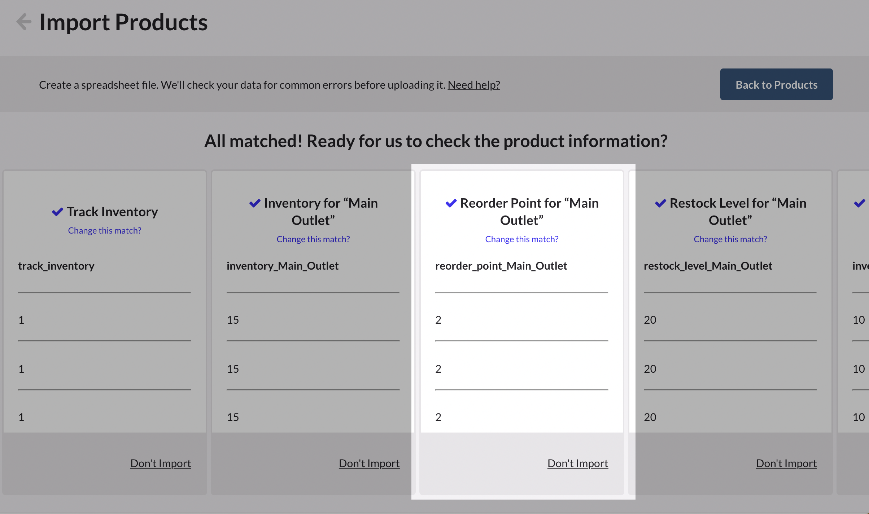Viewport: 869px width, 514px height.
Task: Open the Need help link
Action: pos(473,85)
